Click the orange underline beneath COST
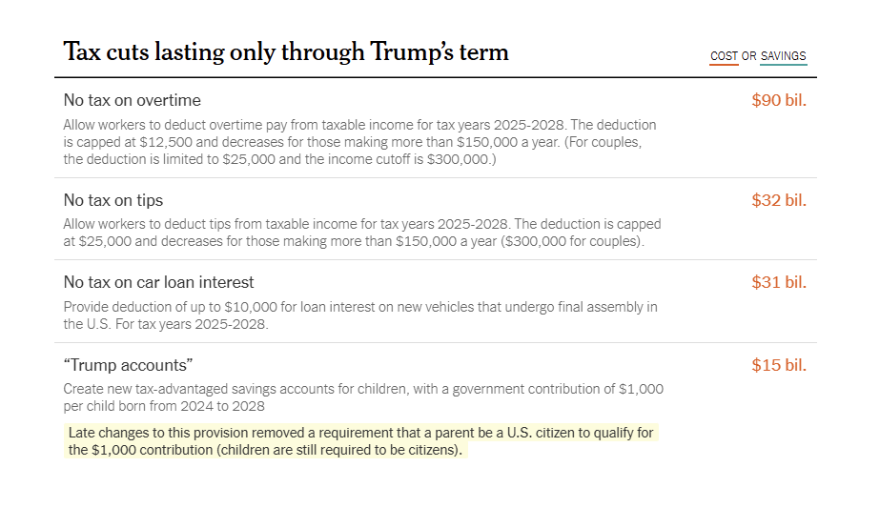The width and height of the screenshot is (880, 508). [724, 65]
